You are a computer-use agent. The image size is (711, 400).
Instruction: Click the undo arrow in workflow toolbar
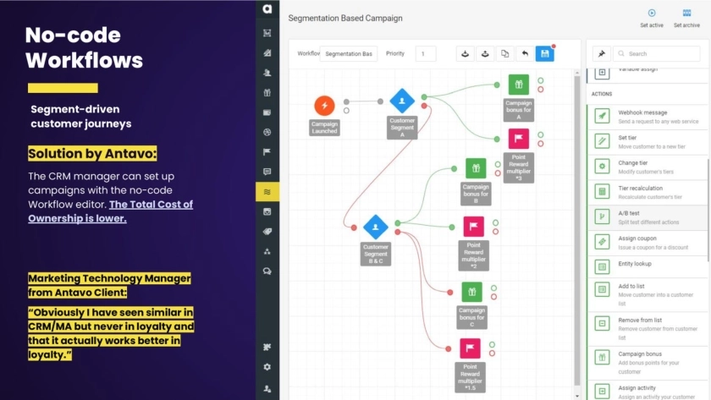coord(524,53)
